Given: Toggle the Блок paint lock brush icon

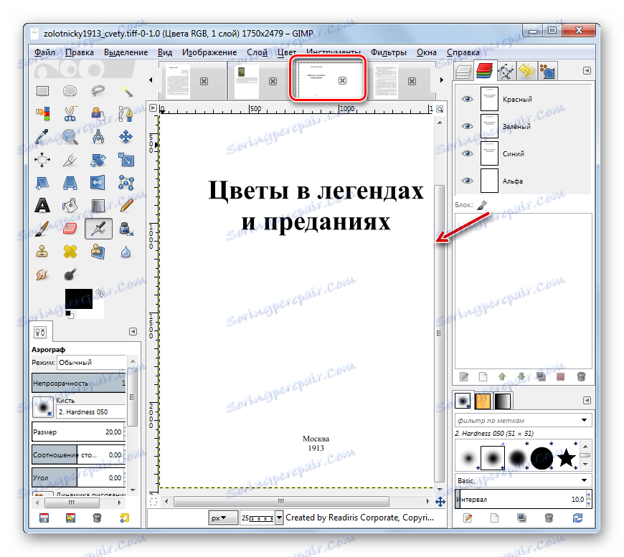Looking at the screenshot, I should pos(482,205).
